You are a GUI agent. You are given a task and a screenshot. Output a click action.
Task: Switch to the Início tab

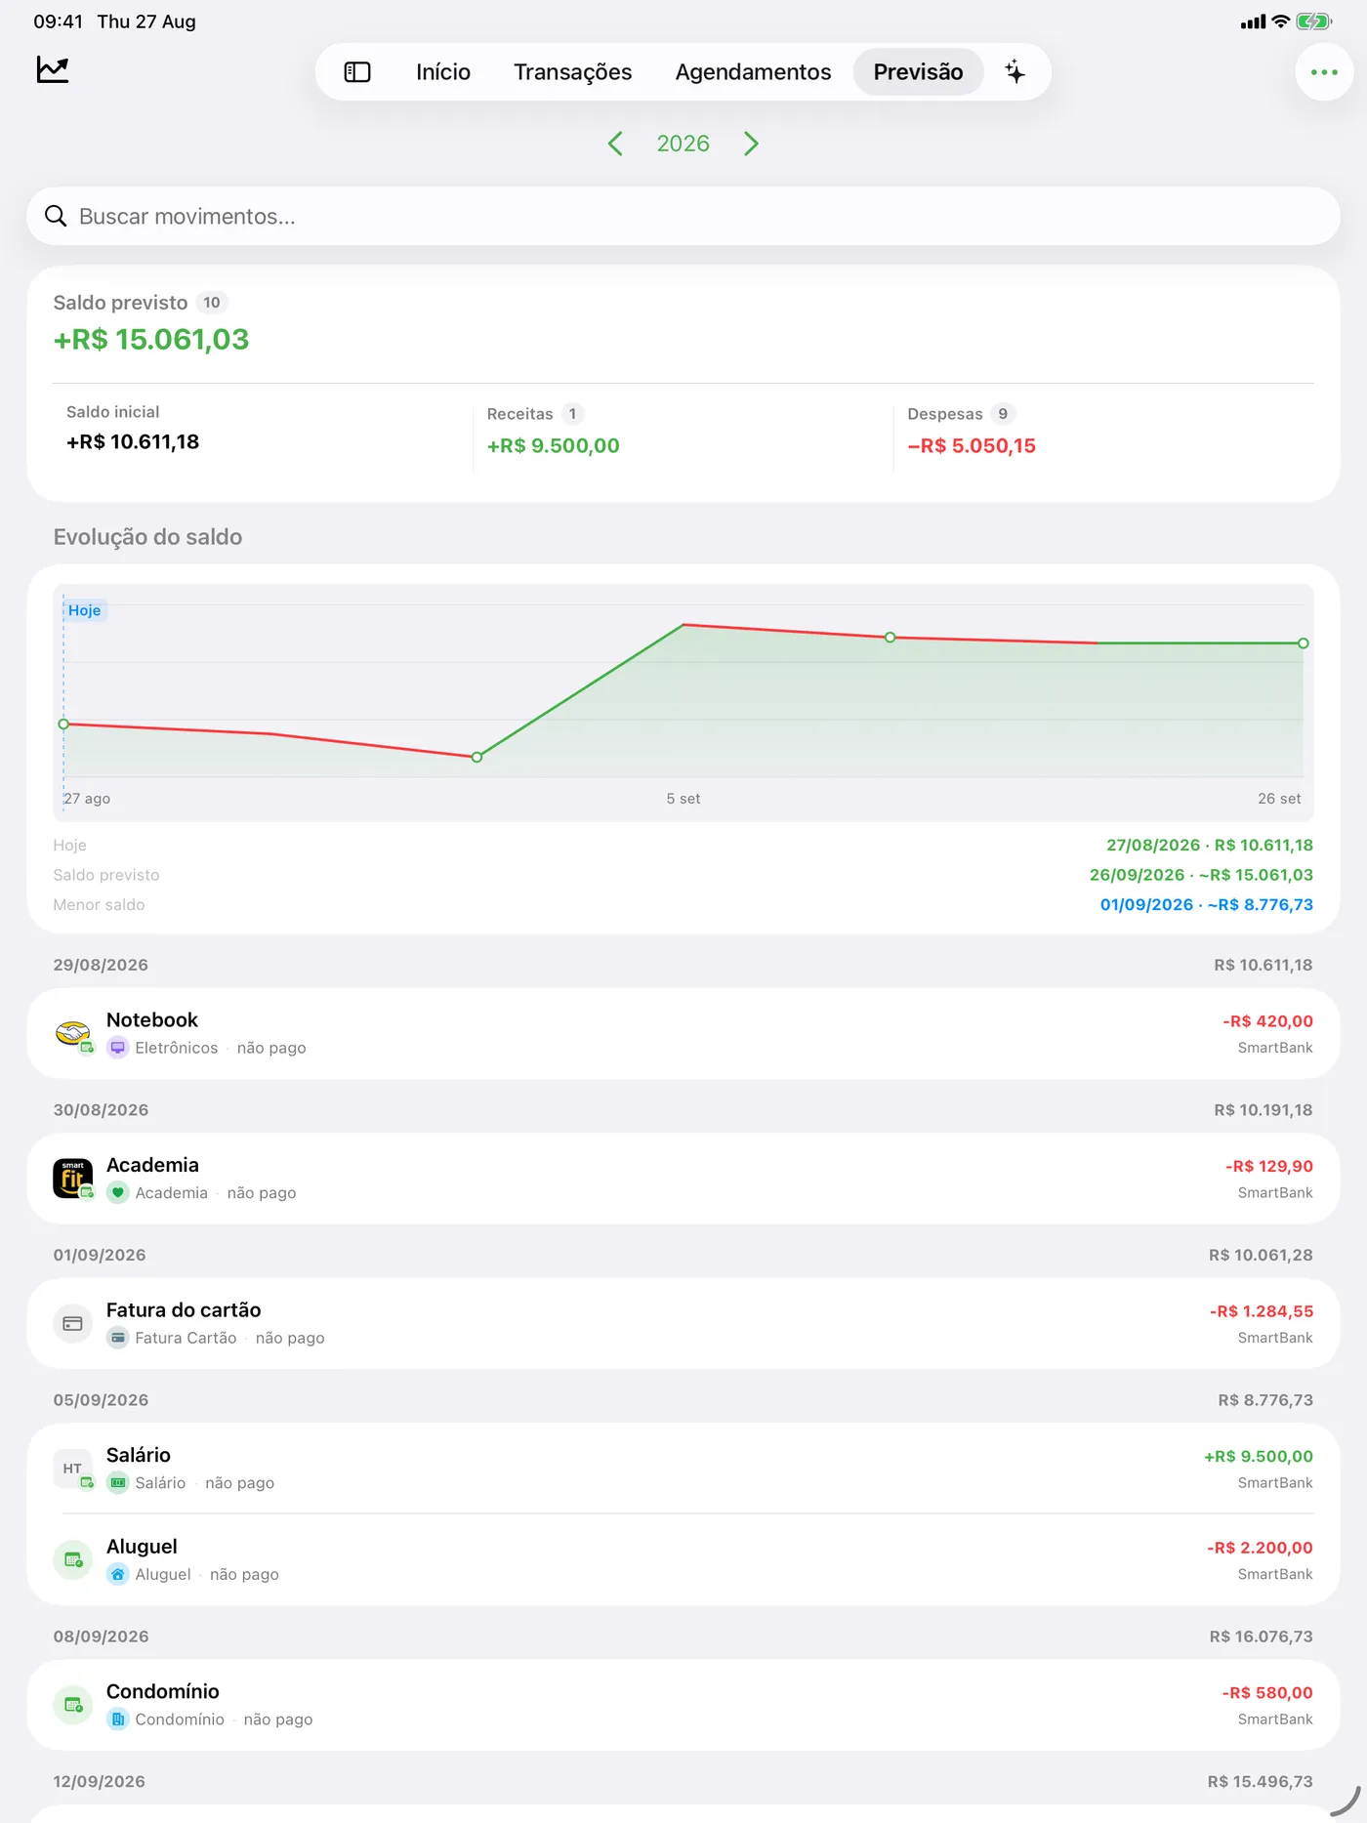pos(443,72)
